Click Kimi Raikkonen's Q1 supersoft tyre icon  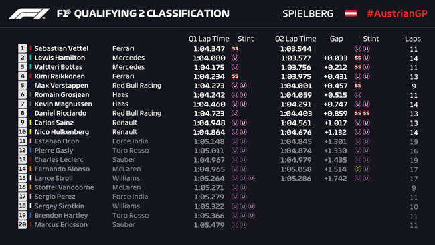tap(235, 76)
